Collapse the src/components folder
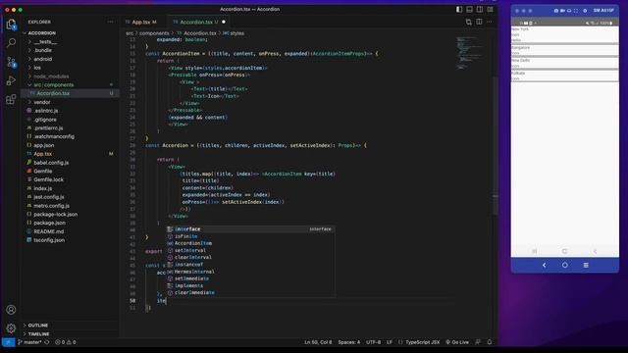 point(54,85)
